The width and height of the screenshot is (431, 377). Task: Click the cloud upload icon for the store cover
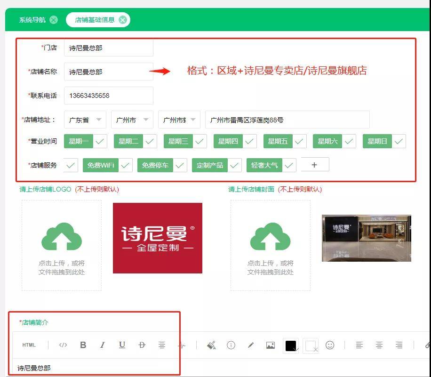(x=270, y=236)
